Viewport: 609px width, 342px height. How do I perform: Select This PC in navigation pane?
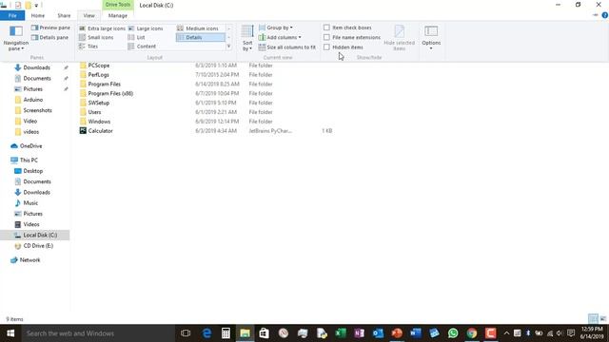click(x=29, y=161)
